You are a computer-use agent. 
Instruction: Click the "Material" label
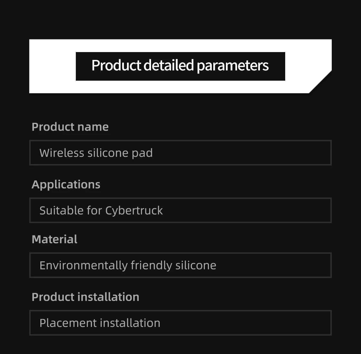pyautogui.click(x=54, y=240)
